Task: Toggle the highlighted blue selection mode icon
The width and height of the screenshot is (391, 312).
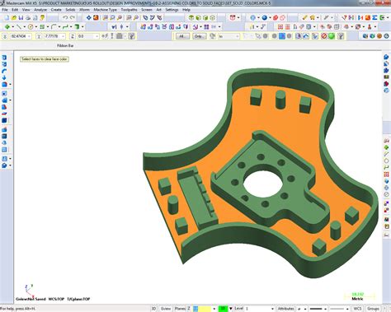Action: [x=282, y=36]
